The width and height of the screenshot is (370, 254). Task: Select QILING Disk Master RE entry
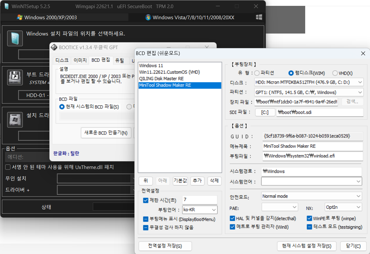[x=180, y=78]
